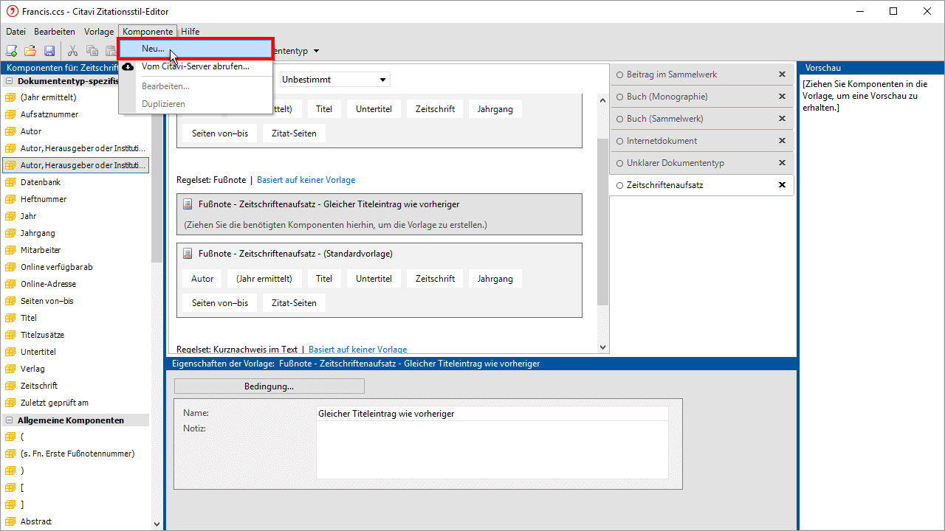Click the new citation style toolbar icon
The width and height of the screenshot is (945, 531).
click(11, 51)
